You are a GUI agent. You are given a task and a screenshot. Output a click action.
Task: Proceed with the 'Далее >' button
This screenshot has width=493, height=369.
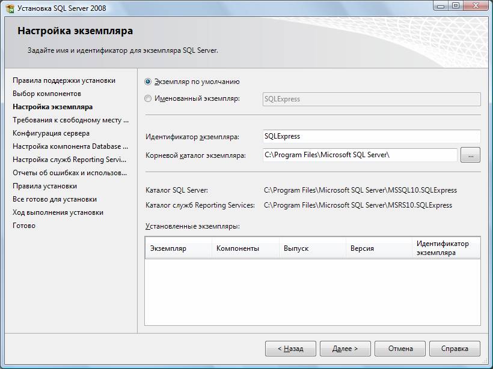tap(344, 349)
